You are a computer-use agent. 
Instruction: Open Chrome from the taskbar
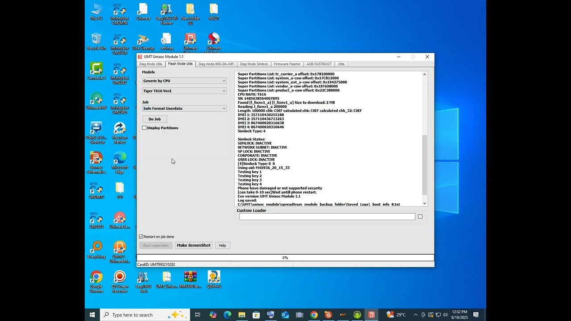click(314, 315)
